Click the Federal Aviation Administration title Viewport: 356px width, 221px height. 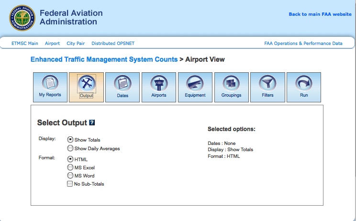coord(71,18)
